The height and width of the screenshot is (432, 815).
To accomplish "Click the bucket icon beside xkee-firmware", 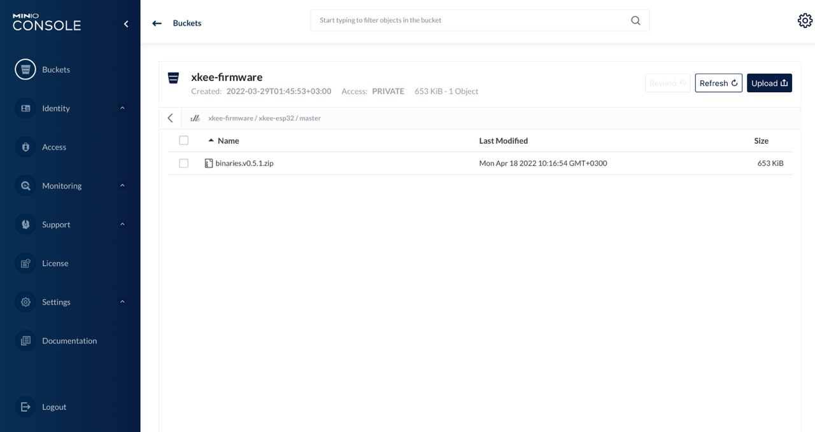I will click(173, 78).
